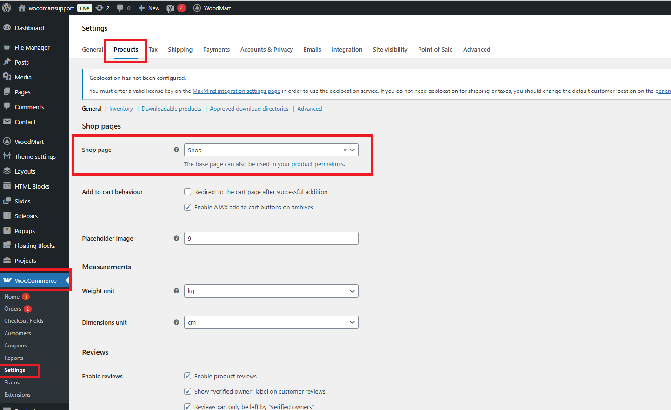This screenshot has height=410, width=671.
Task: Click the File Manager folder icon
Action: (7, 47)
